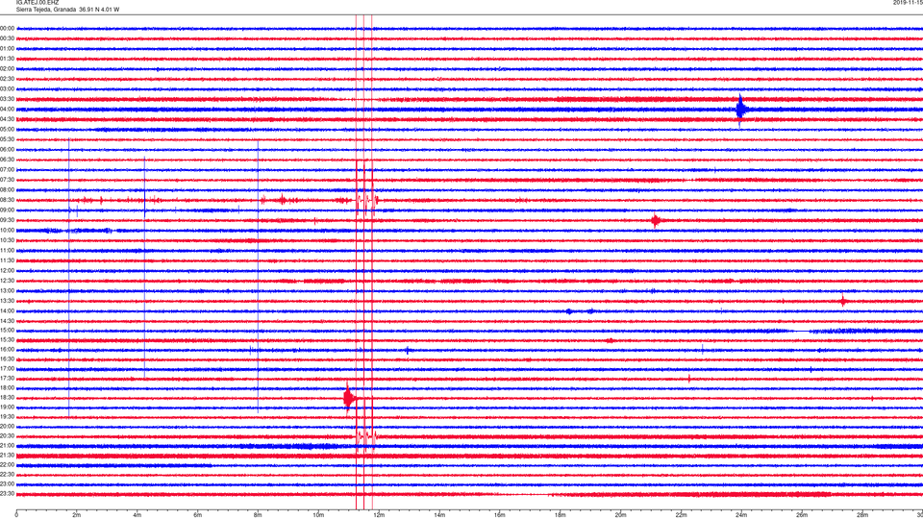
Task: Click the small red spike on the 13:30 trace
Action: [843, 301]
